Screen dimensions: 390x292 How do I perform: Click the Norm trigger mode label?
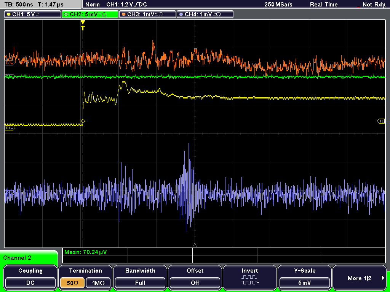(92, 5)
